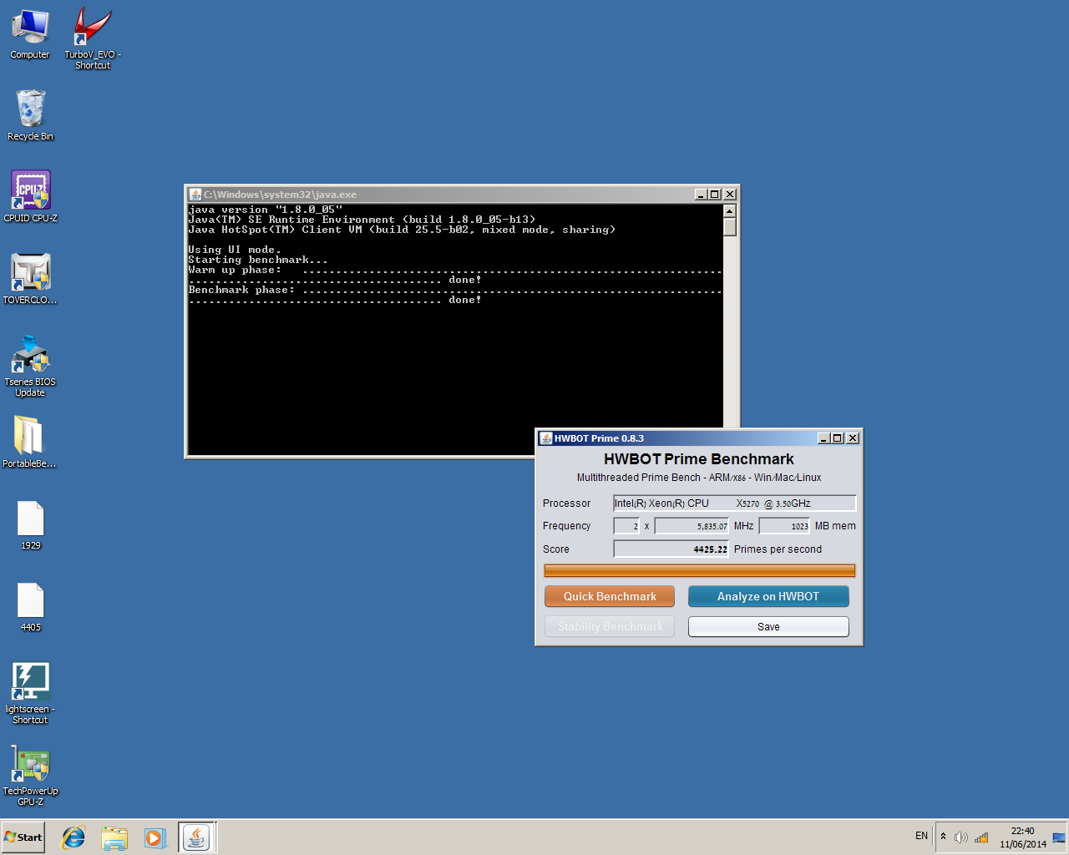Maximize the java.exe console window
Viewport: 1069px width, 855px height.
pos(714,195)
